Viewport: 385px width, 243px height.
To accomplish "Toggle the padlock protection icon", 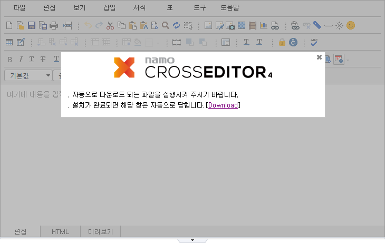I will (282, 42).
